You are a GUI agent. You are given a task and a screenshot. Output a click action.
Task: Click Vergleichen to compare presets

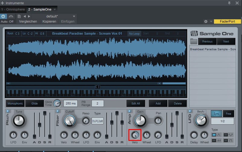(28, 21)
